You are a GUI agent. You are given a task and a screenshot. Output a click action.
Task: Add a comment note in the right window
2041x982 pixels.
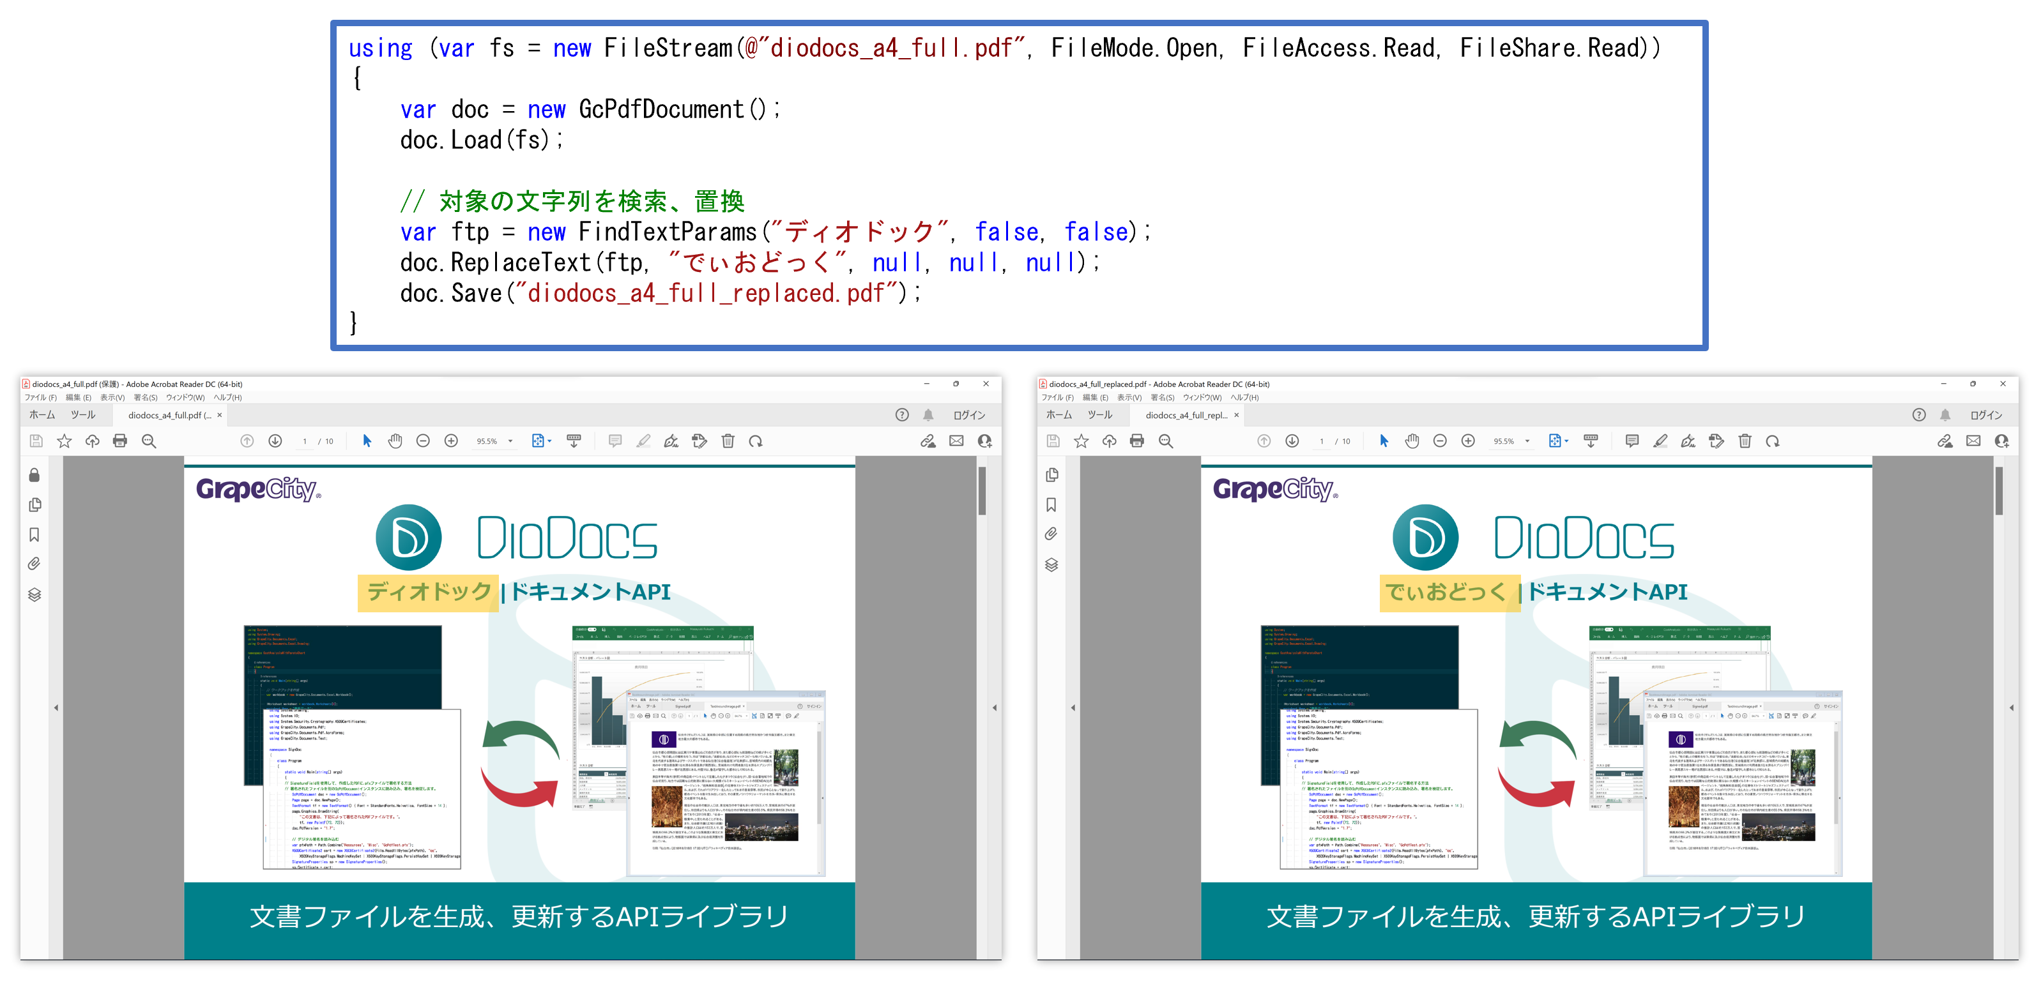1632,441
